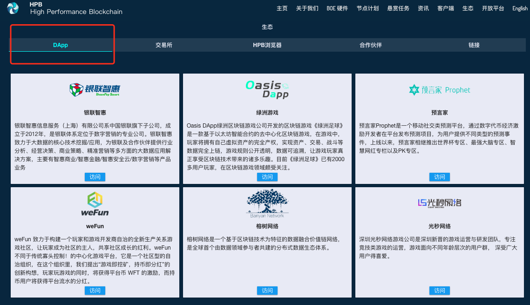
Task: Click the 预言家 card title
Action: tap(440, 113)
